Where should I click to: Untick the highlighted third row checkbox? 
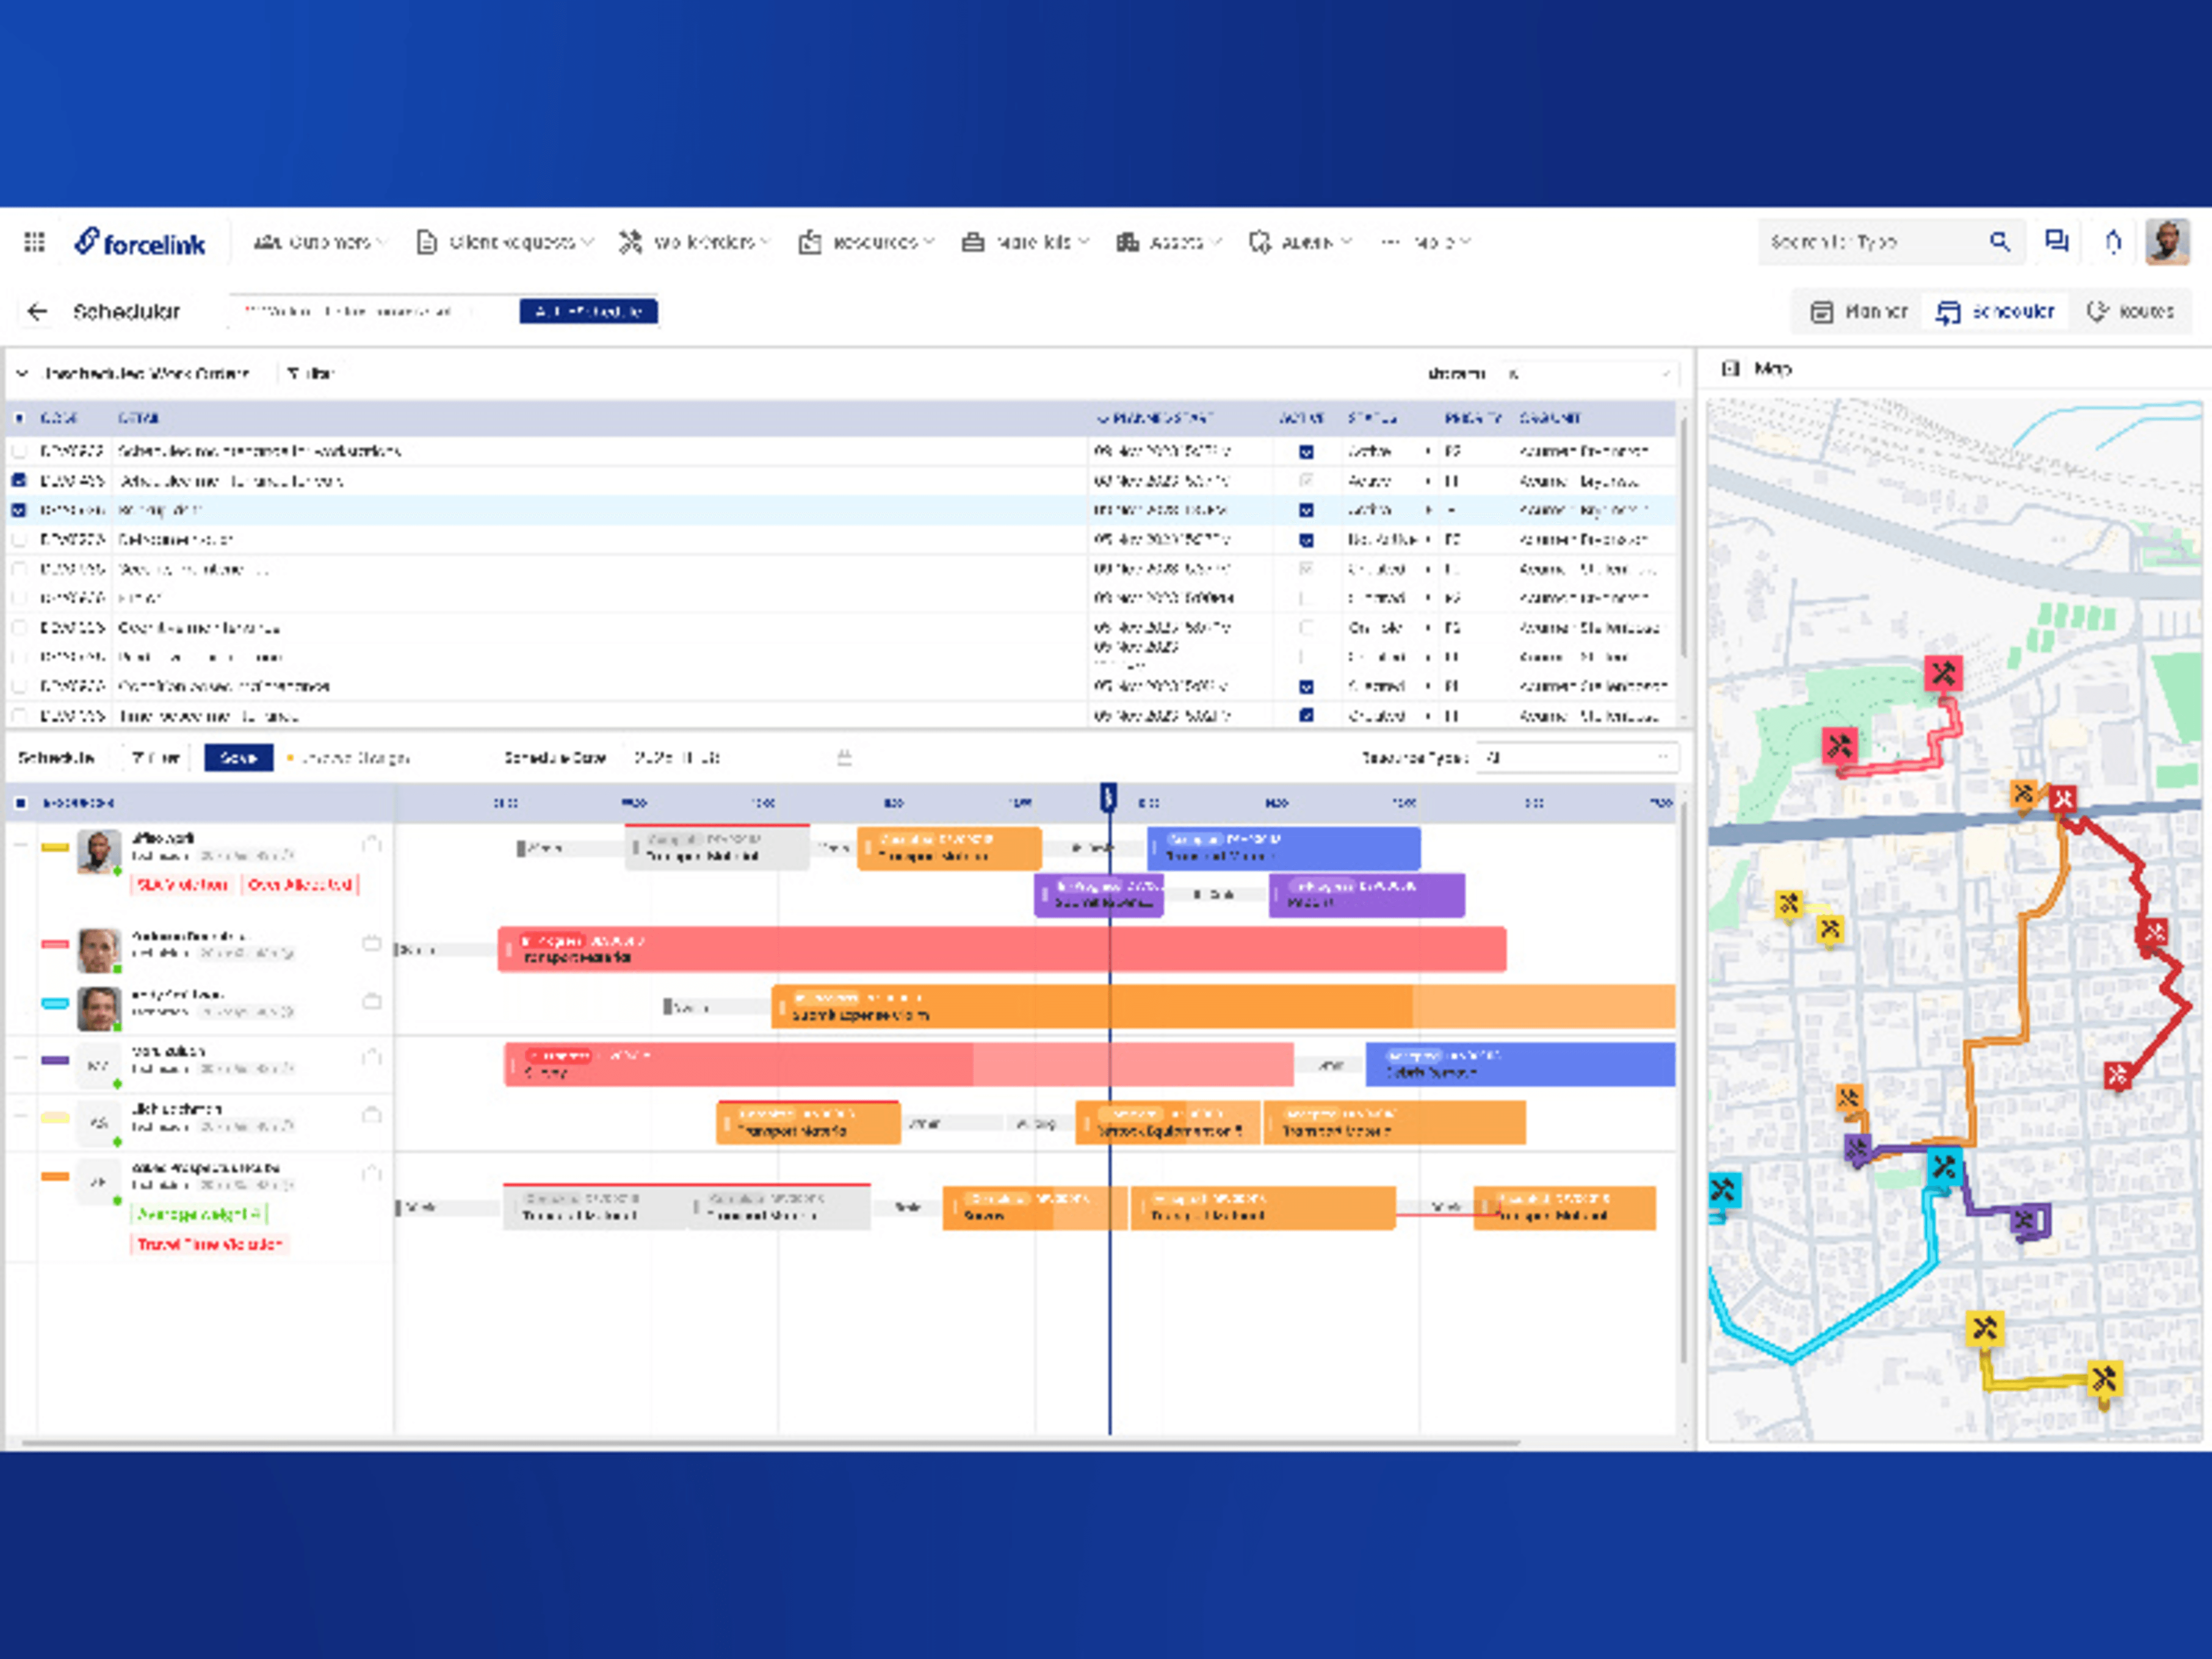[x=19, y=510]
